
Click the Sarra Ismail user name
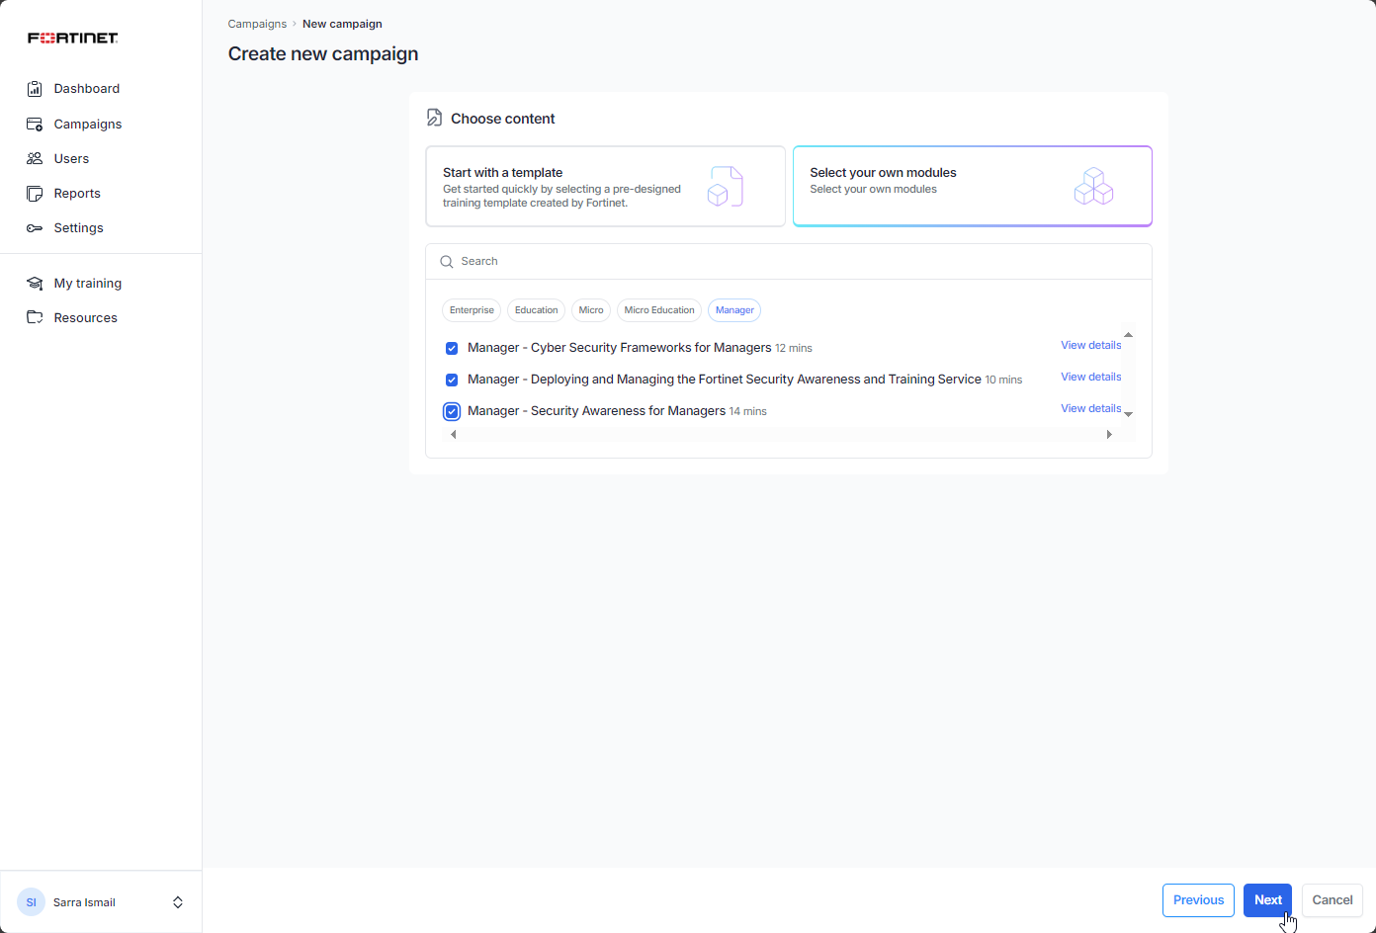tap(84, 902)
